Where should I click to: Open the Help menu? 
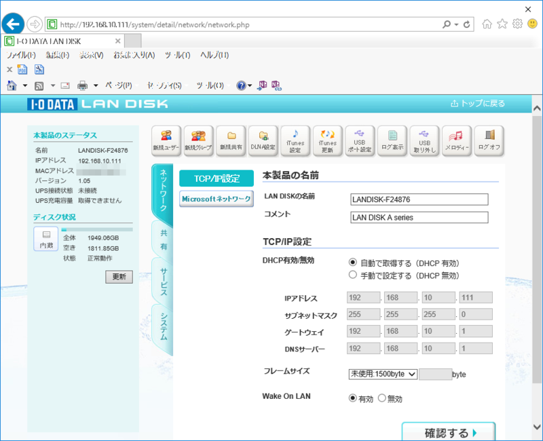pyautogui.click(x=214, y=55)
